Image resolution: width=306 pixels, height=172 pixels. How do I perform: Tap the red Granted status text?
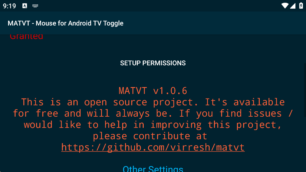click(x=26, y=37)
